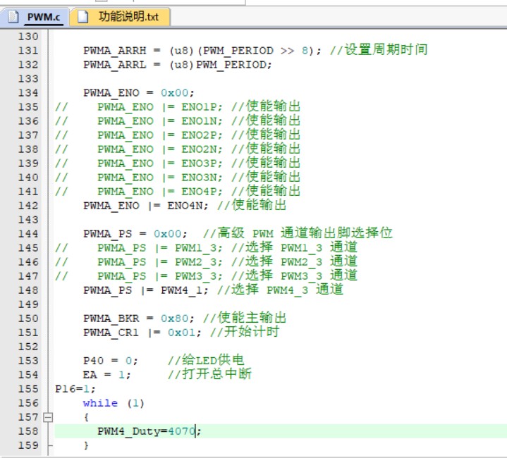Click line number 134 in the gutter
Viewport: 507px width, 458px height.
pos(28,93)
